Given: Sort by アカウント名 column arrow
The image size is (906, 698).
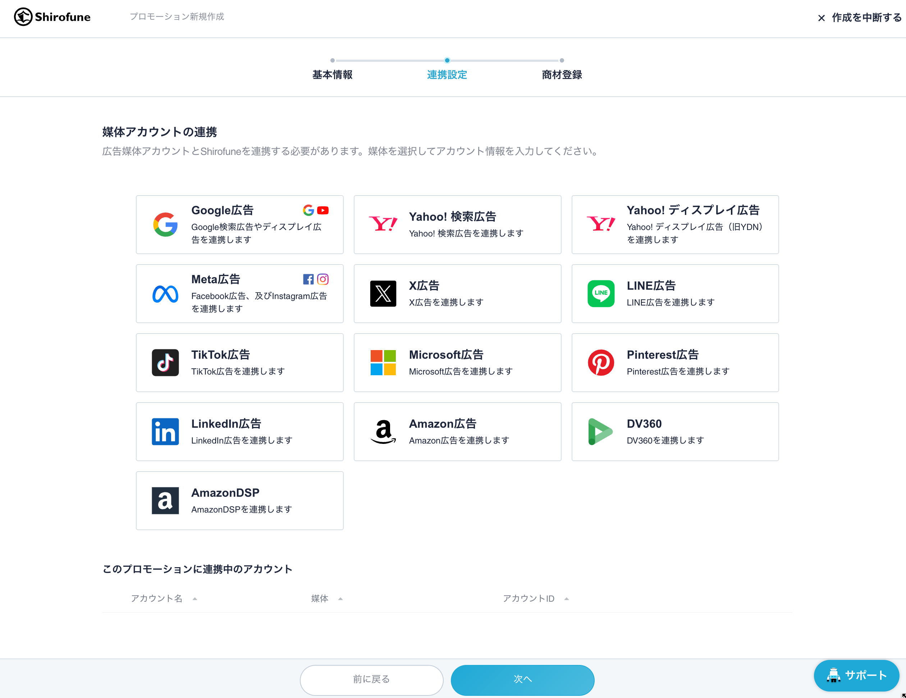Looking at the screenshot, I should (195, 599).
